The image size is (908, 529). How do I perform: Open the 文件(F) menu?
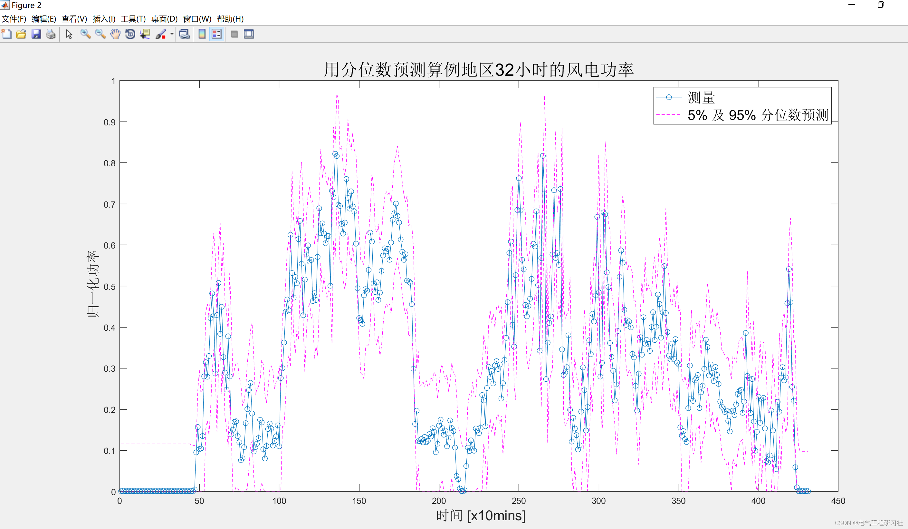tap(14, 19)
